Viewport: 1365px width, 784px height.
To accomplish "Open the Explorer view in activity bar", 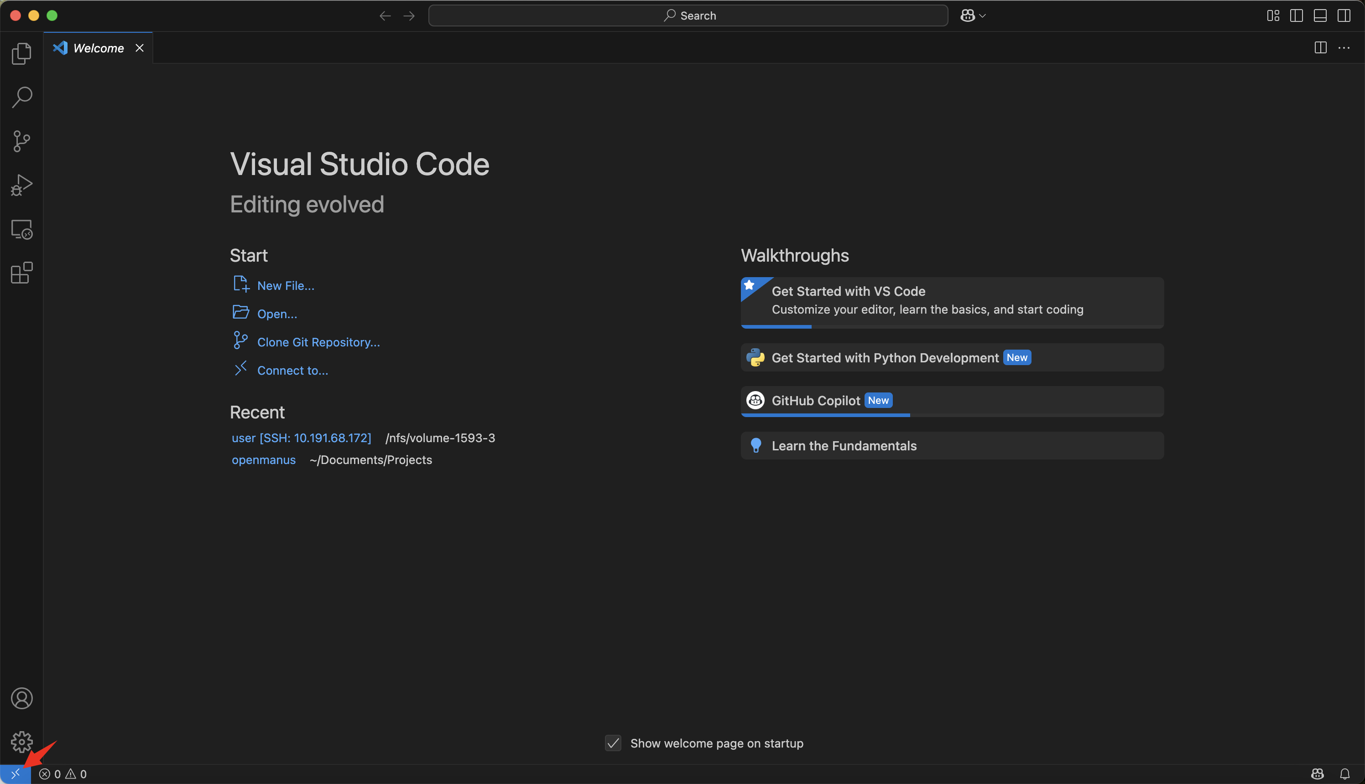I will coord(21,53).
